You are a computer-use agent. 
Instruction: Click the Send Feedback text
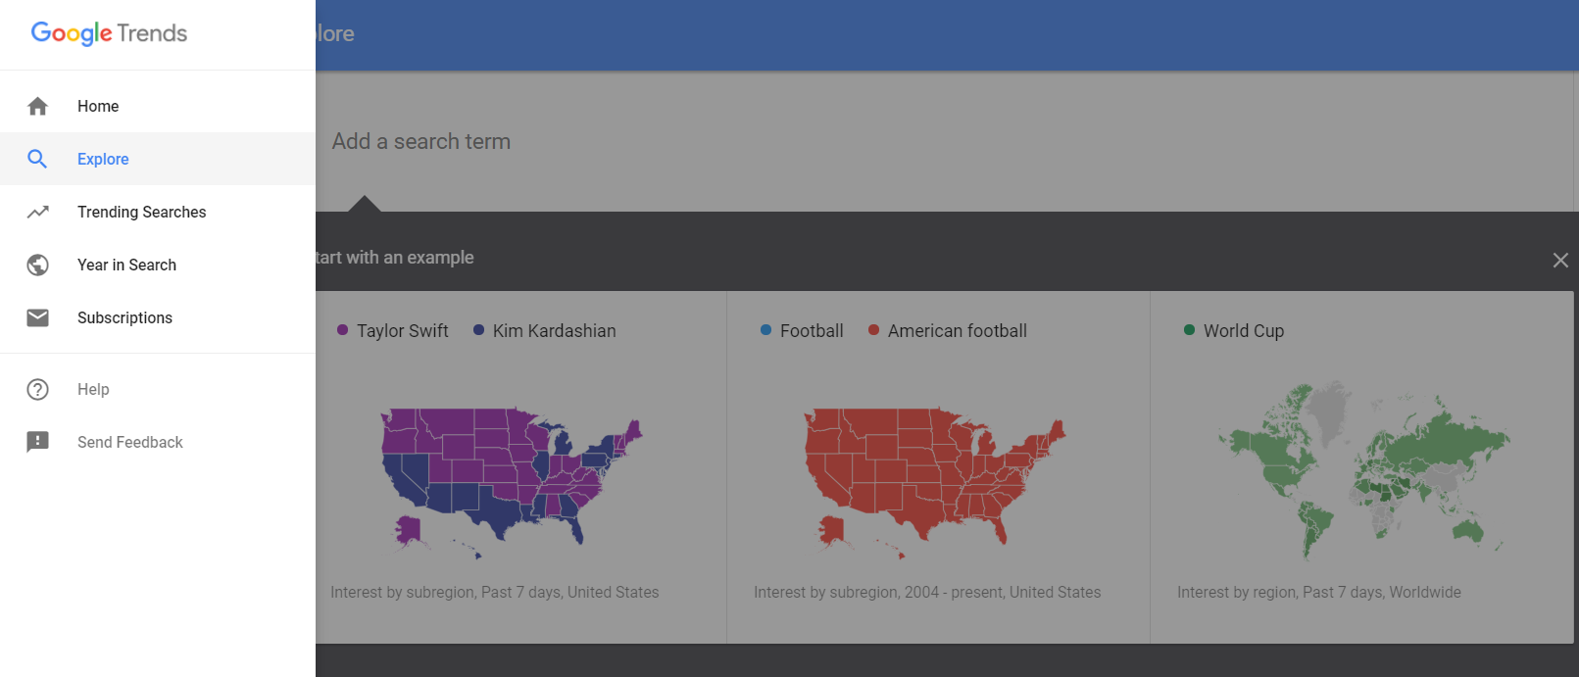130,442
